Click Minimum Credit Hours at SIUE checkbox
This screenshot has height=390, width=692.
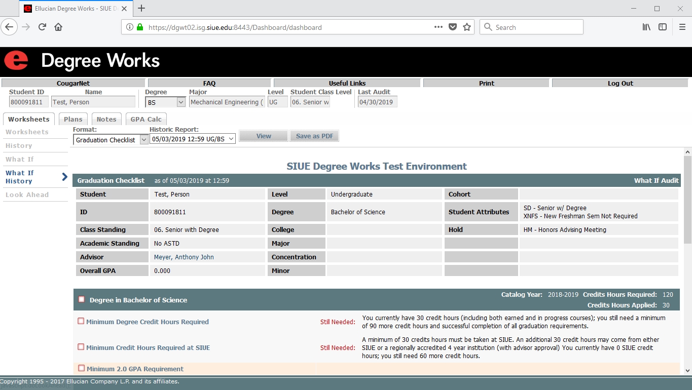pyautogui.click(x=81, y=347)
